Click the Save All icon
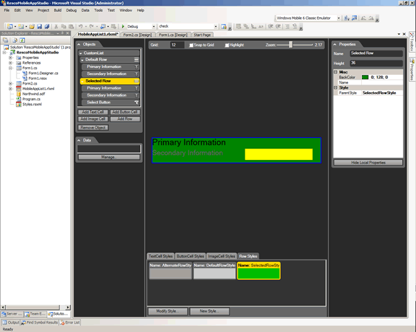Image resolution: width=416 pixels, height=332 pixels. pos(47,26)
